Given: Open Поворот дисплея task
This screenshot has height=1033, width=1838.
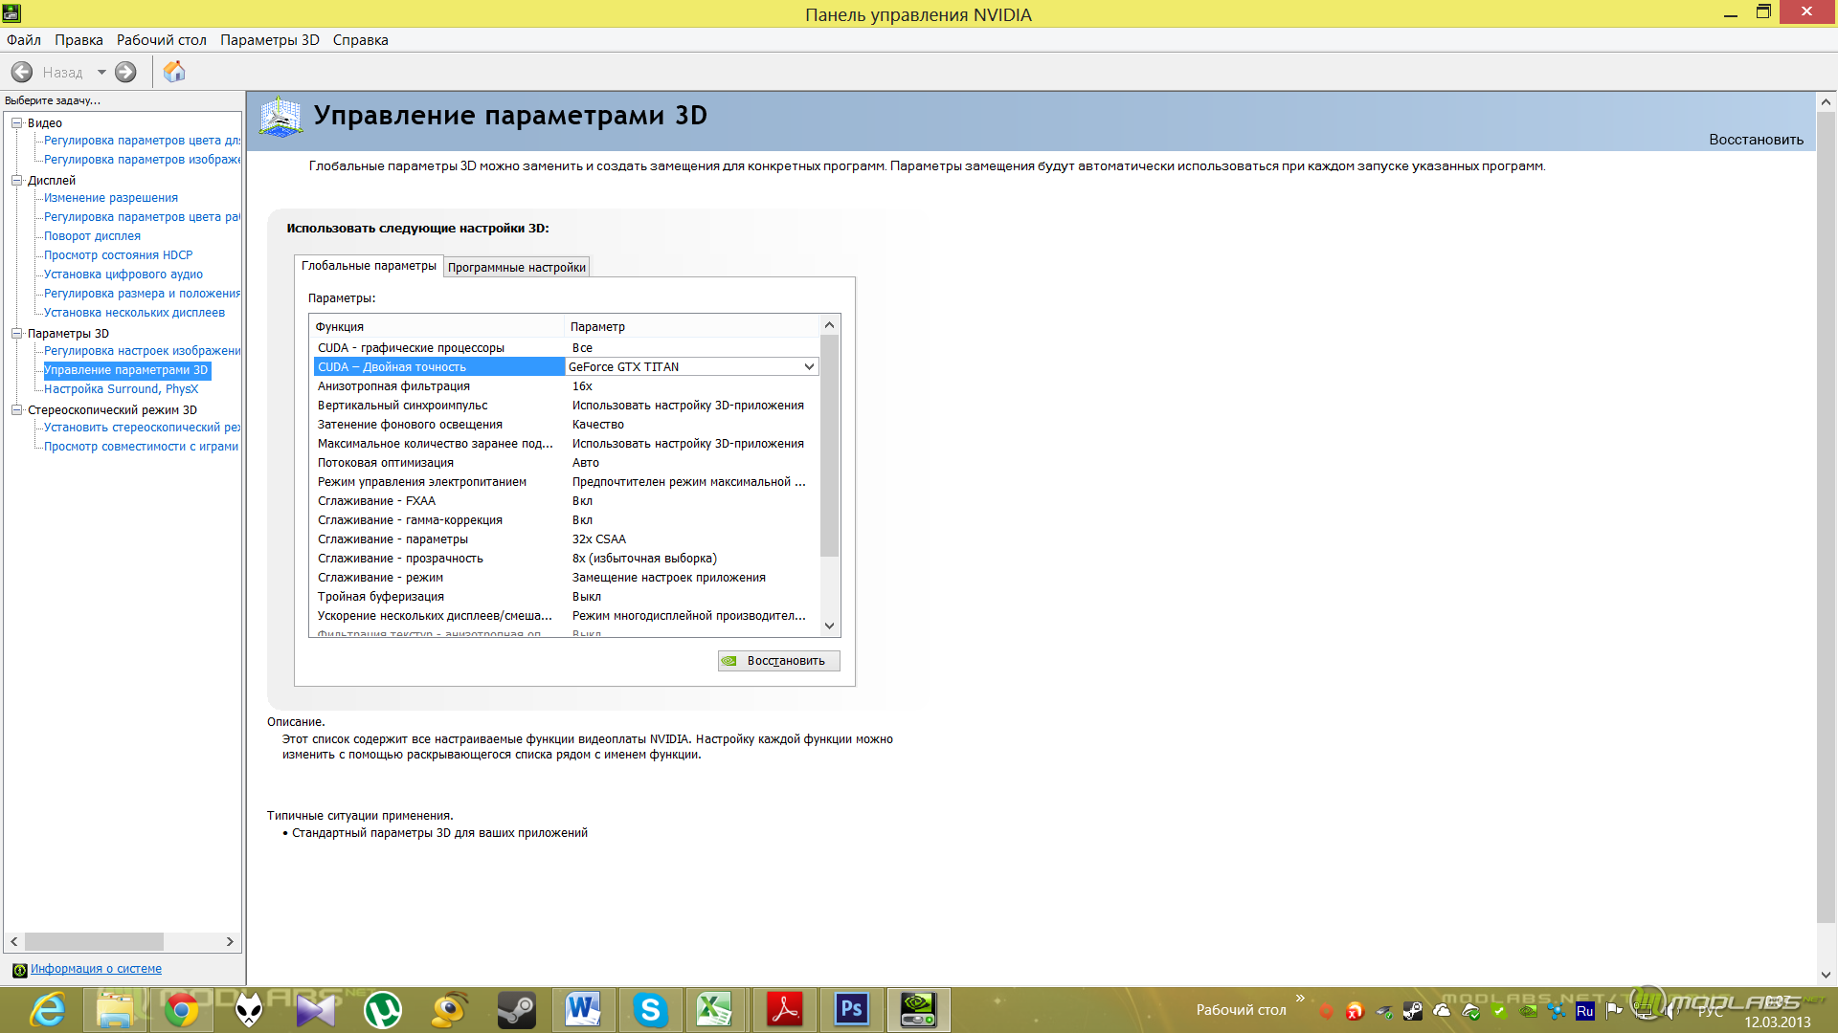Looking at the screenshot, I should pyautogui.click(x=92, y=236).
